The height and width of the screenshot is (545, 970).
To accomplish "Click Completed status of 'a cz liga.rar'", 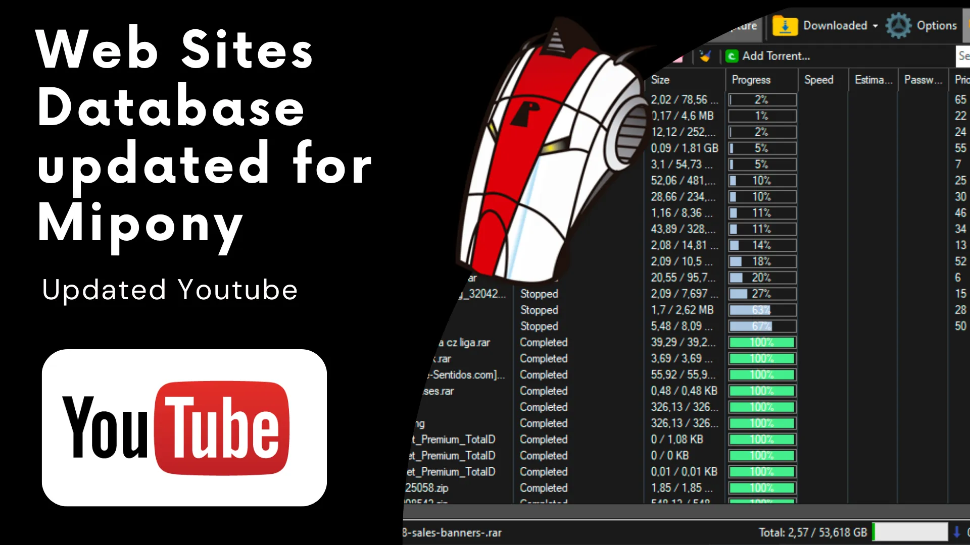I will pos(544,342).
